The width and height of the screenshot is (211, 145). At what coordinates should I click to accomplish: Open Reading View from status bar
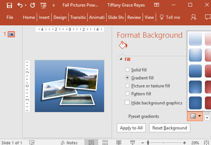tap(119, 142)
